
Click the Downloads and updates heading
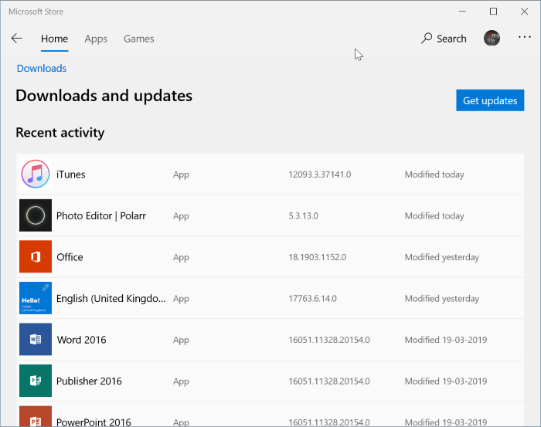(x=104, y=96)
